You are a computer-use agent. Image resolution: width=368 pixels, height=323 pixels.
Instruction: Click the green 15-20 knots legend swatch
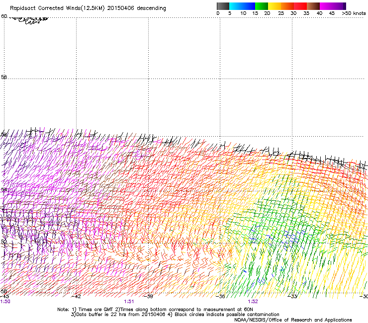coord(262,6)
